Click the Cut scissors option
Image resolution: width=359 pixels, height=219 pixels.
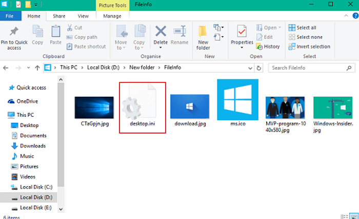point(75,28)
